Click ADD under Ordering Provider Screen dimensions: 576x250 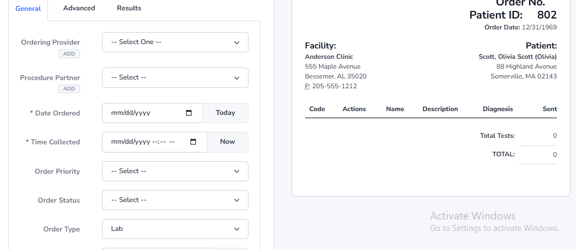(x=69, y=54)
